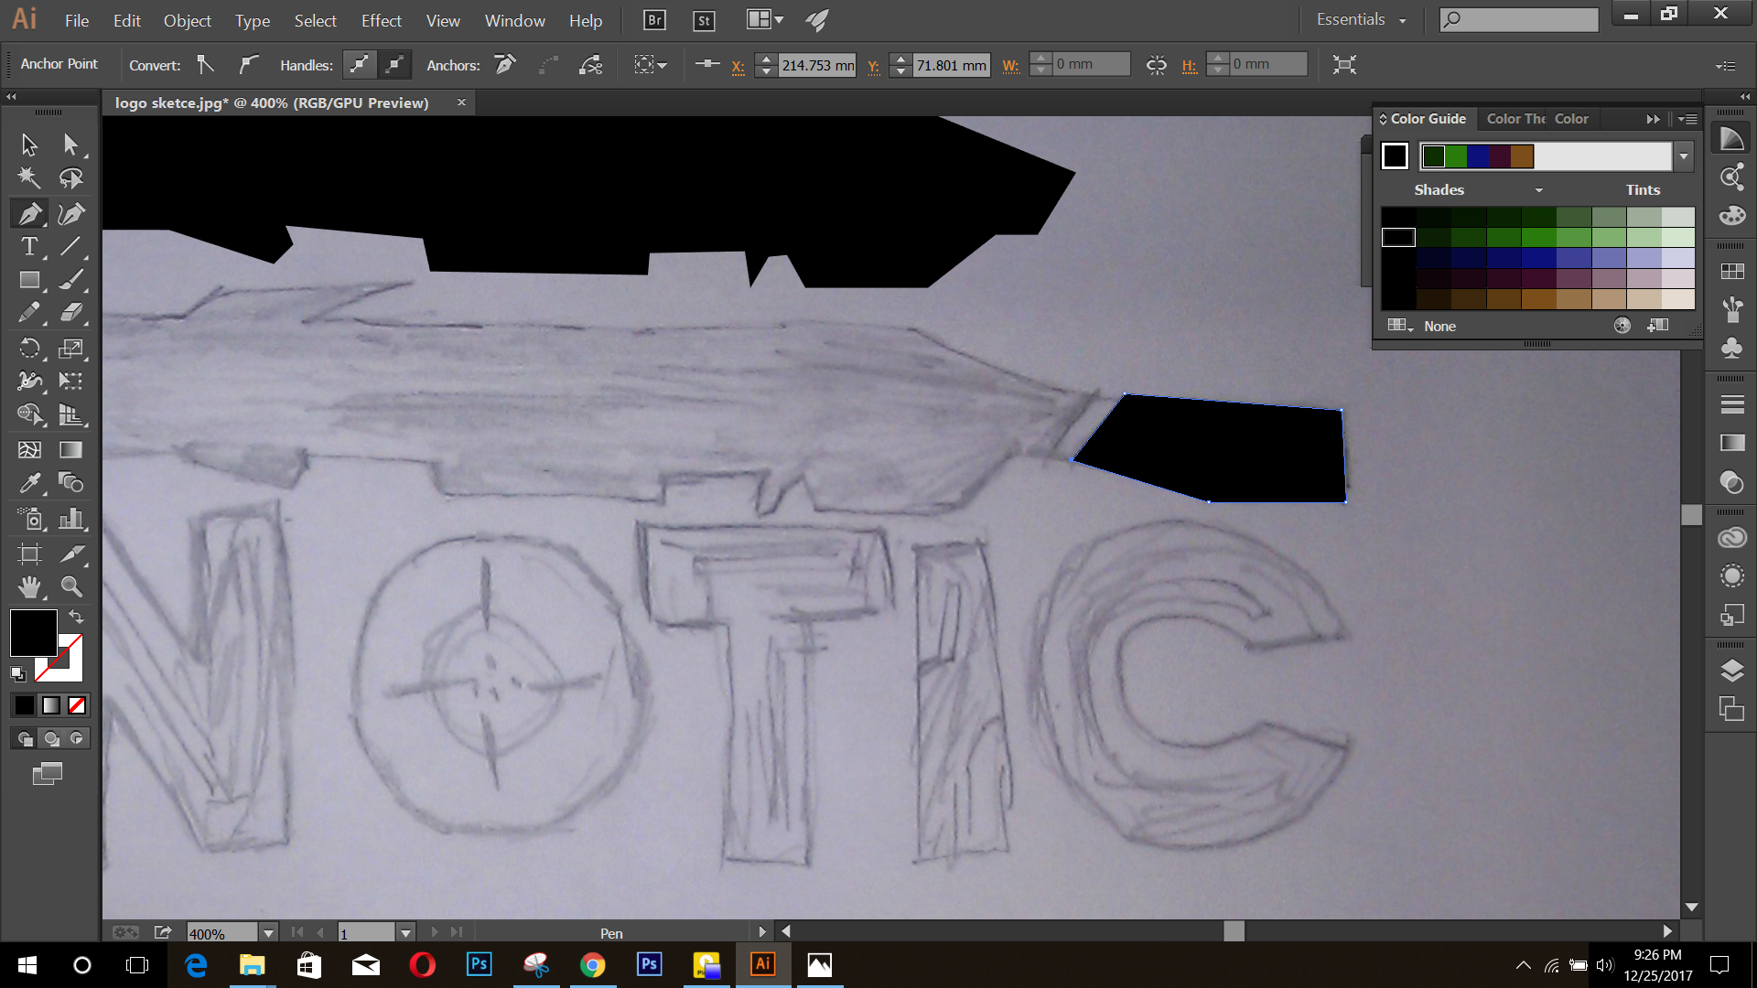Expand the Essentials workspace switcher
This screenshot has height=988, width=1757.
click(x=1361, y=19)
